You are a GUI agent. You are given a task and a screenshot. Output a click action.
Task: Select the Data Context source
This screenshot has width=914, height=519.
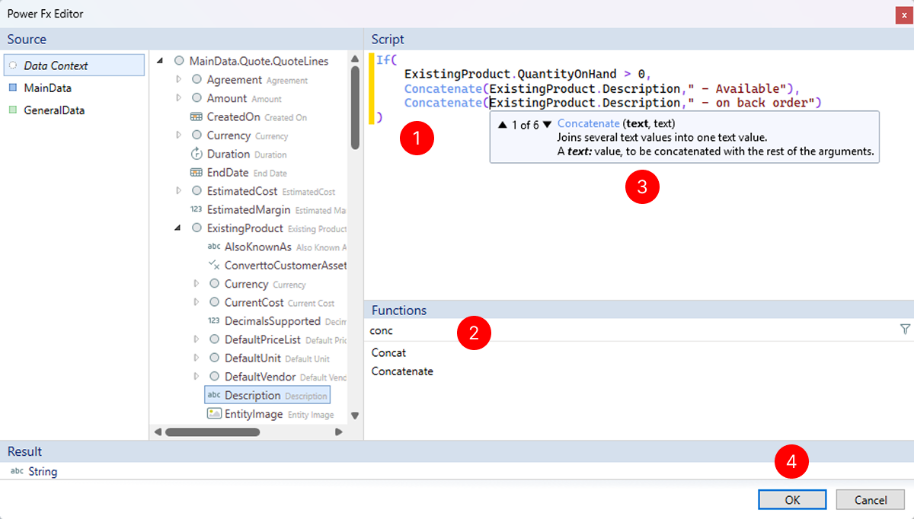[74, 65]
